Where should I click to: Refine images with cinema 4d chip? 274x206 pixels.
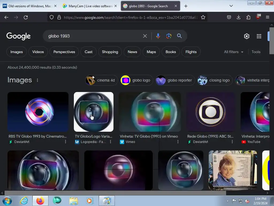(101, 80)
